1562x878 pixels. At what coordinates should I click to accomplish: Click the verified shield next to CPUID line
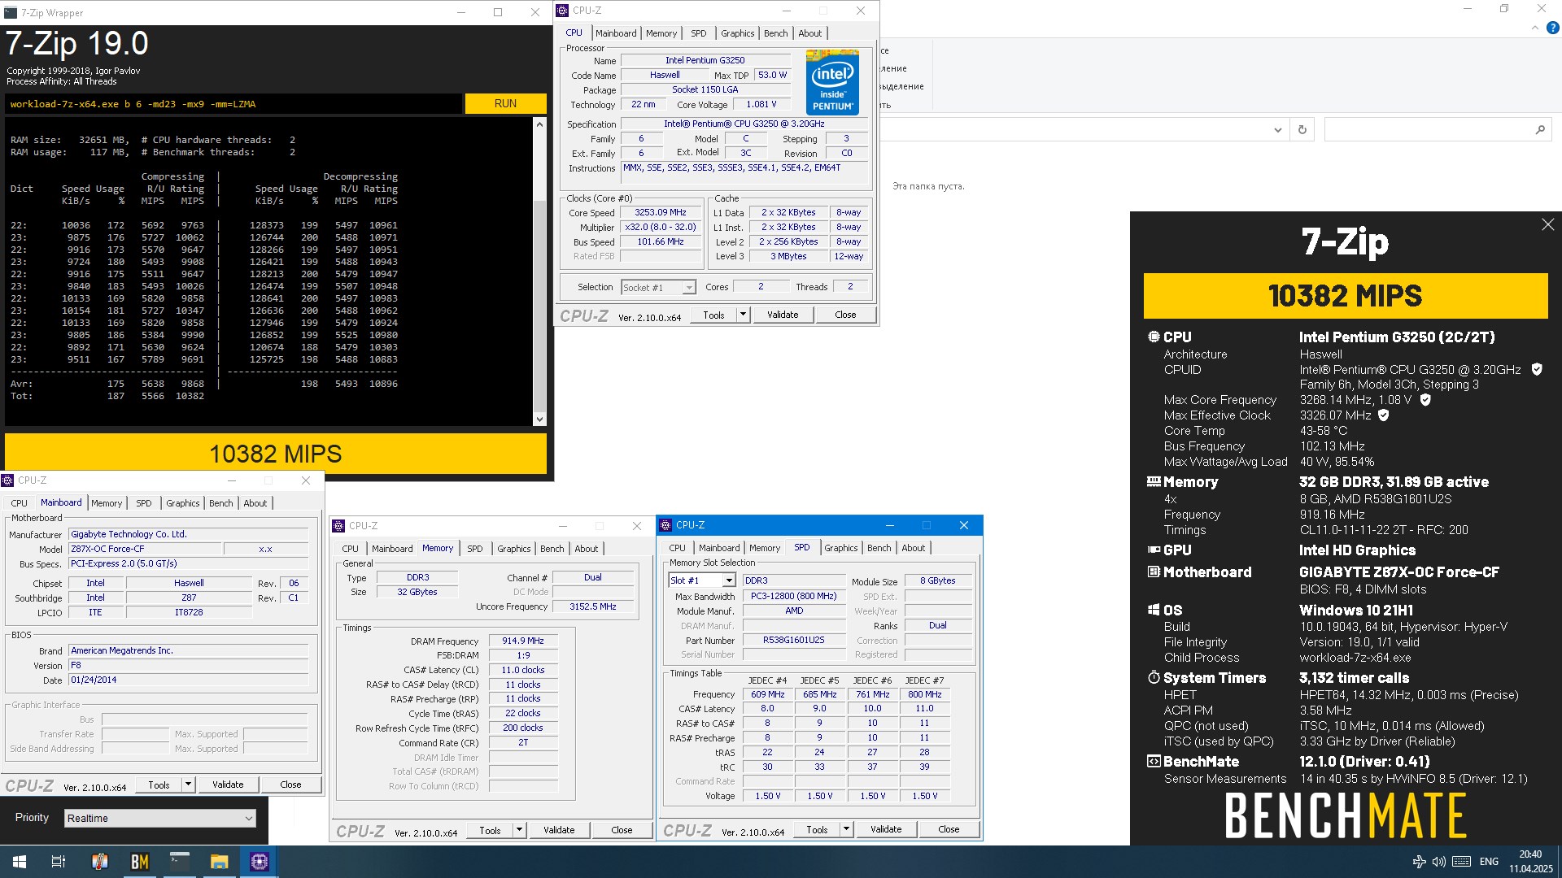[x=1537, y=370]
